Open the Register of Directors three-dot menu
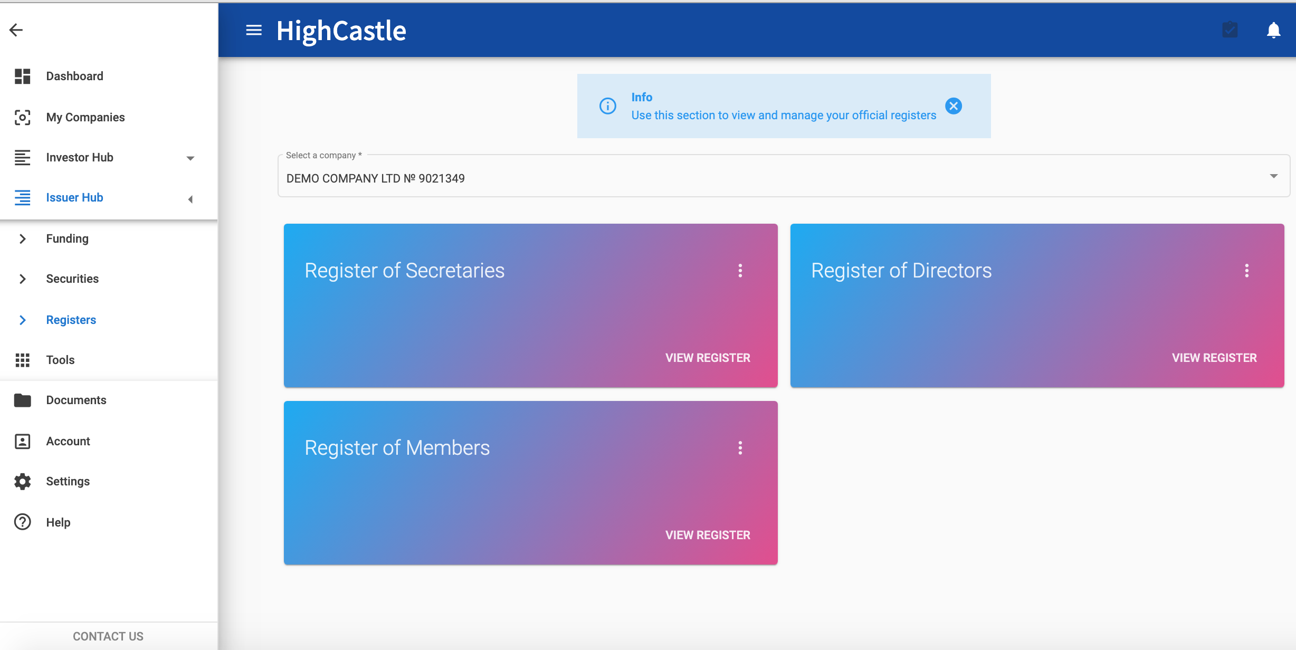The height and width of the screenshot is (650, 1296). [x=1246, y=271]
